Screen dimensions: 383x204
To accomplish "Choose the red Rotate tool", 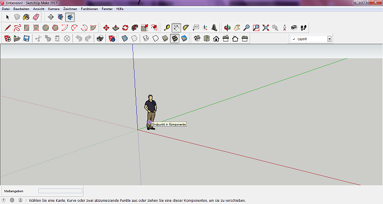I will 125,27.
